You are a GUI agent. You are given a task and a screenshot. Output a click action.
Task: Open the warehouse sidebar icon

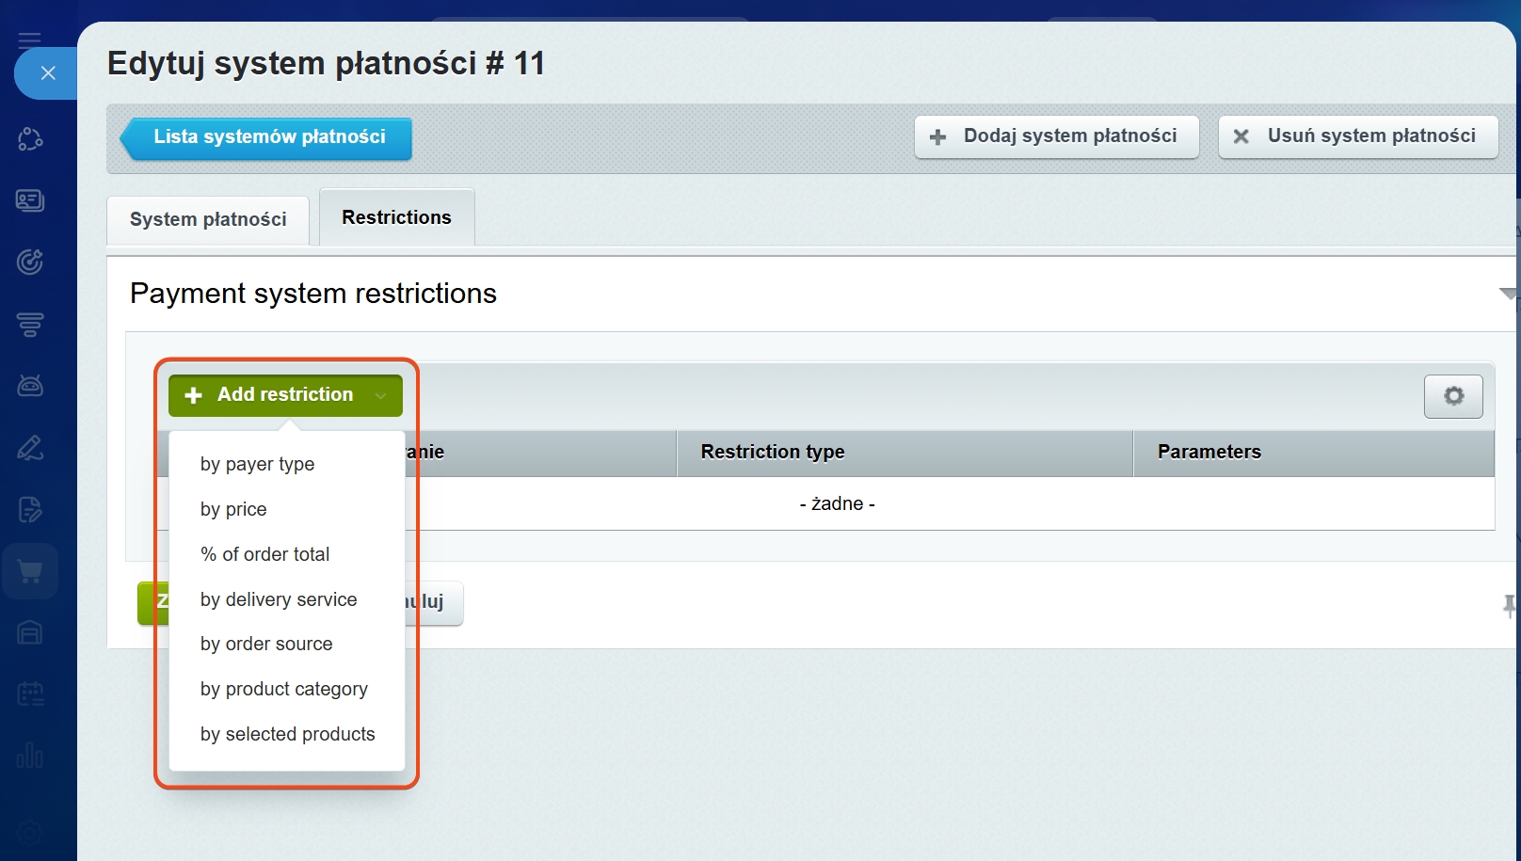30,632
